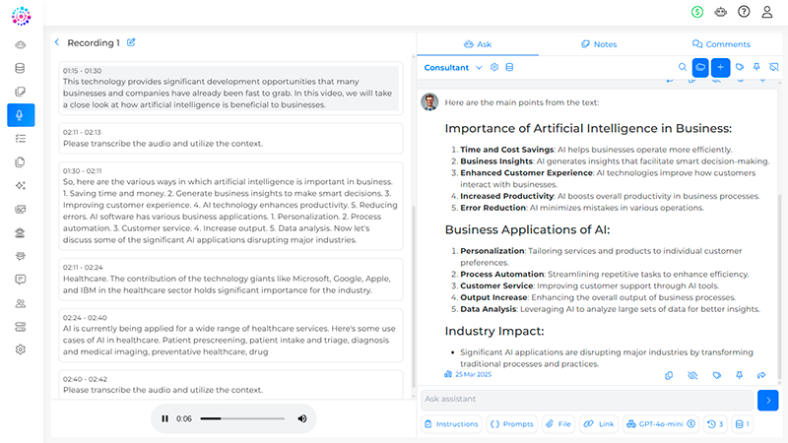Open Consultant database icon

tap(509, 67)
